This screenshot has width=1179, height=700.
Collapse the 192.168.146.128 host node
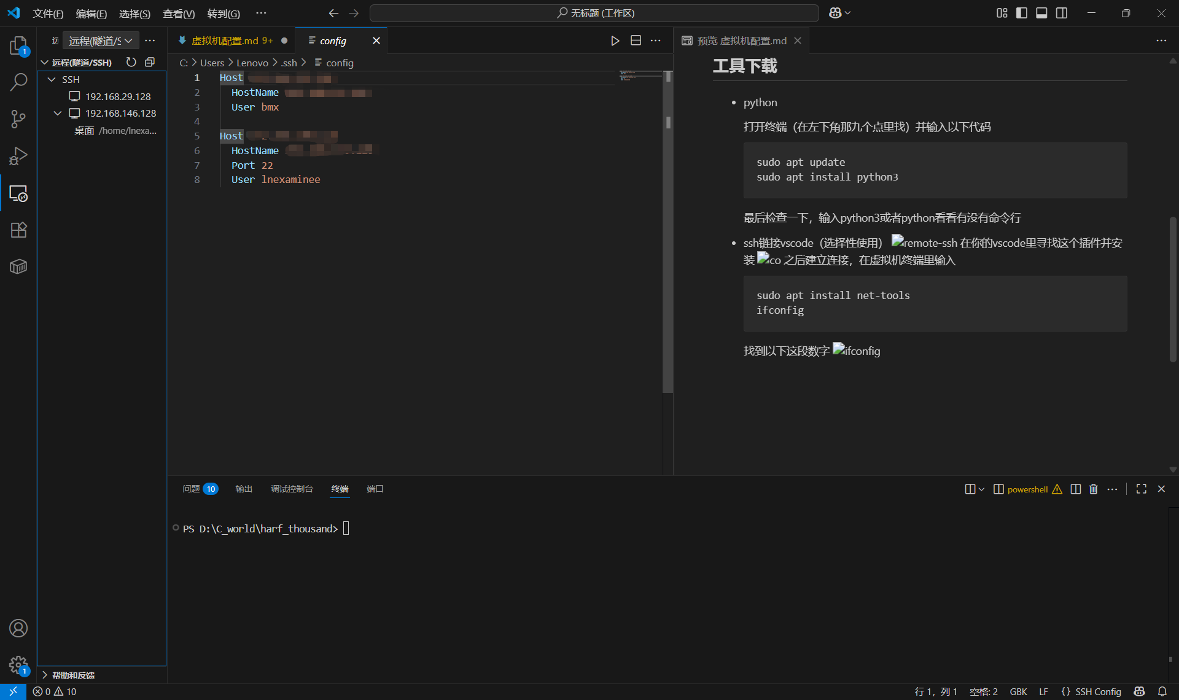coord(58,113)
